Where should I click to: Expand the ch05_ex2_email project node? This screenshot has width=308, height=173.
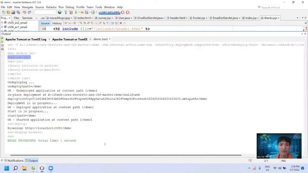[x=2, y=23]
